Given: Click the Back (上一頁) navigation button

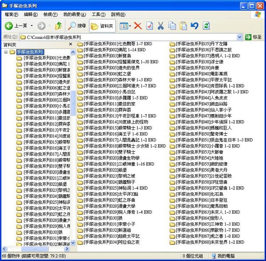Looking at the screenshot, I should (16, 26).
